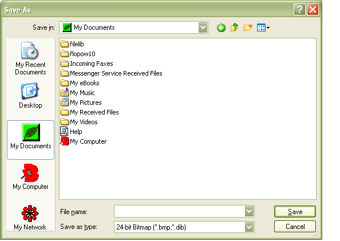Open My Recent Documents in the sidebar

pos(30,58)
